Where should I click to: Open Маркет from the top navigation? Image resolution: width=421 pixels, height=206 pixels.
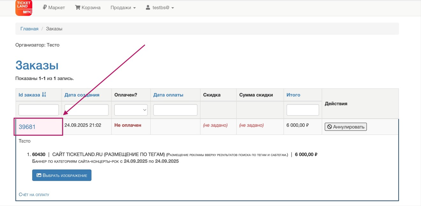pyautogui.click(x=54, y=8)
